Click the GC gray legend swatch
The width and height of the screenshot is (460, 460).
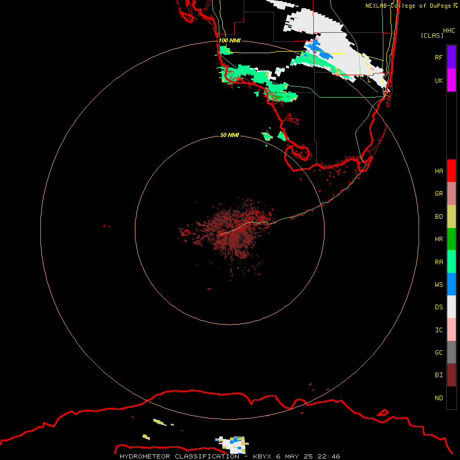pyautogui.click(x=451, y=352)
